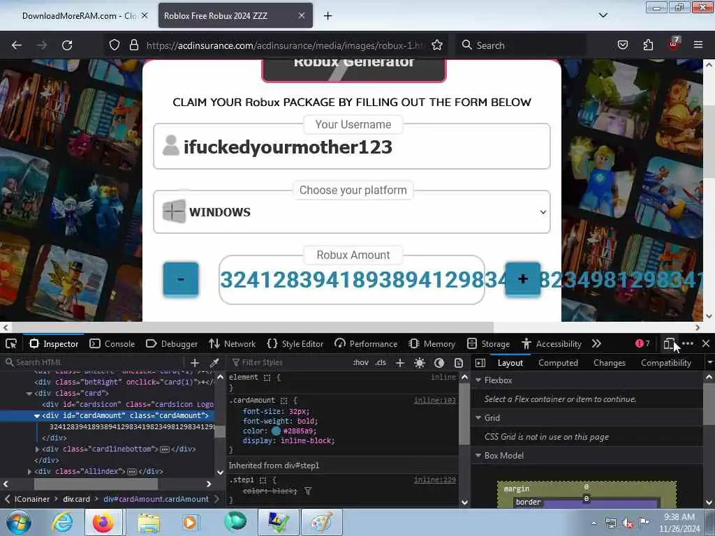
Task: Open tracking protection shield icon
Action: pos(115,45)
